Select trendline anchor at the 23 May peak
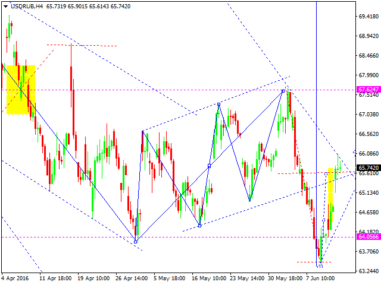The image size is (381, 285). 218,104
